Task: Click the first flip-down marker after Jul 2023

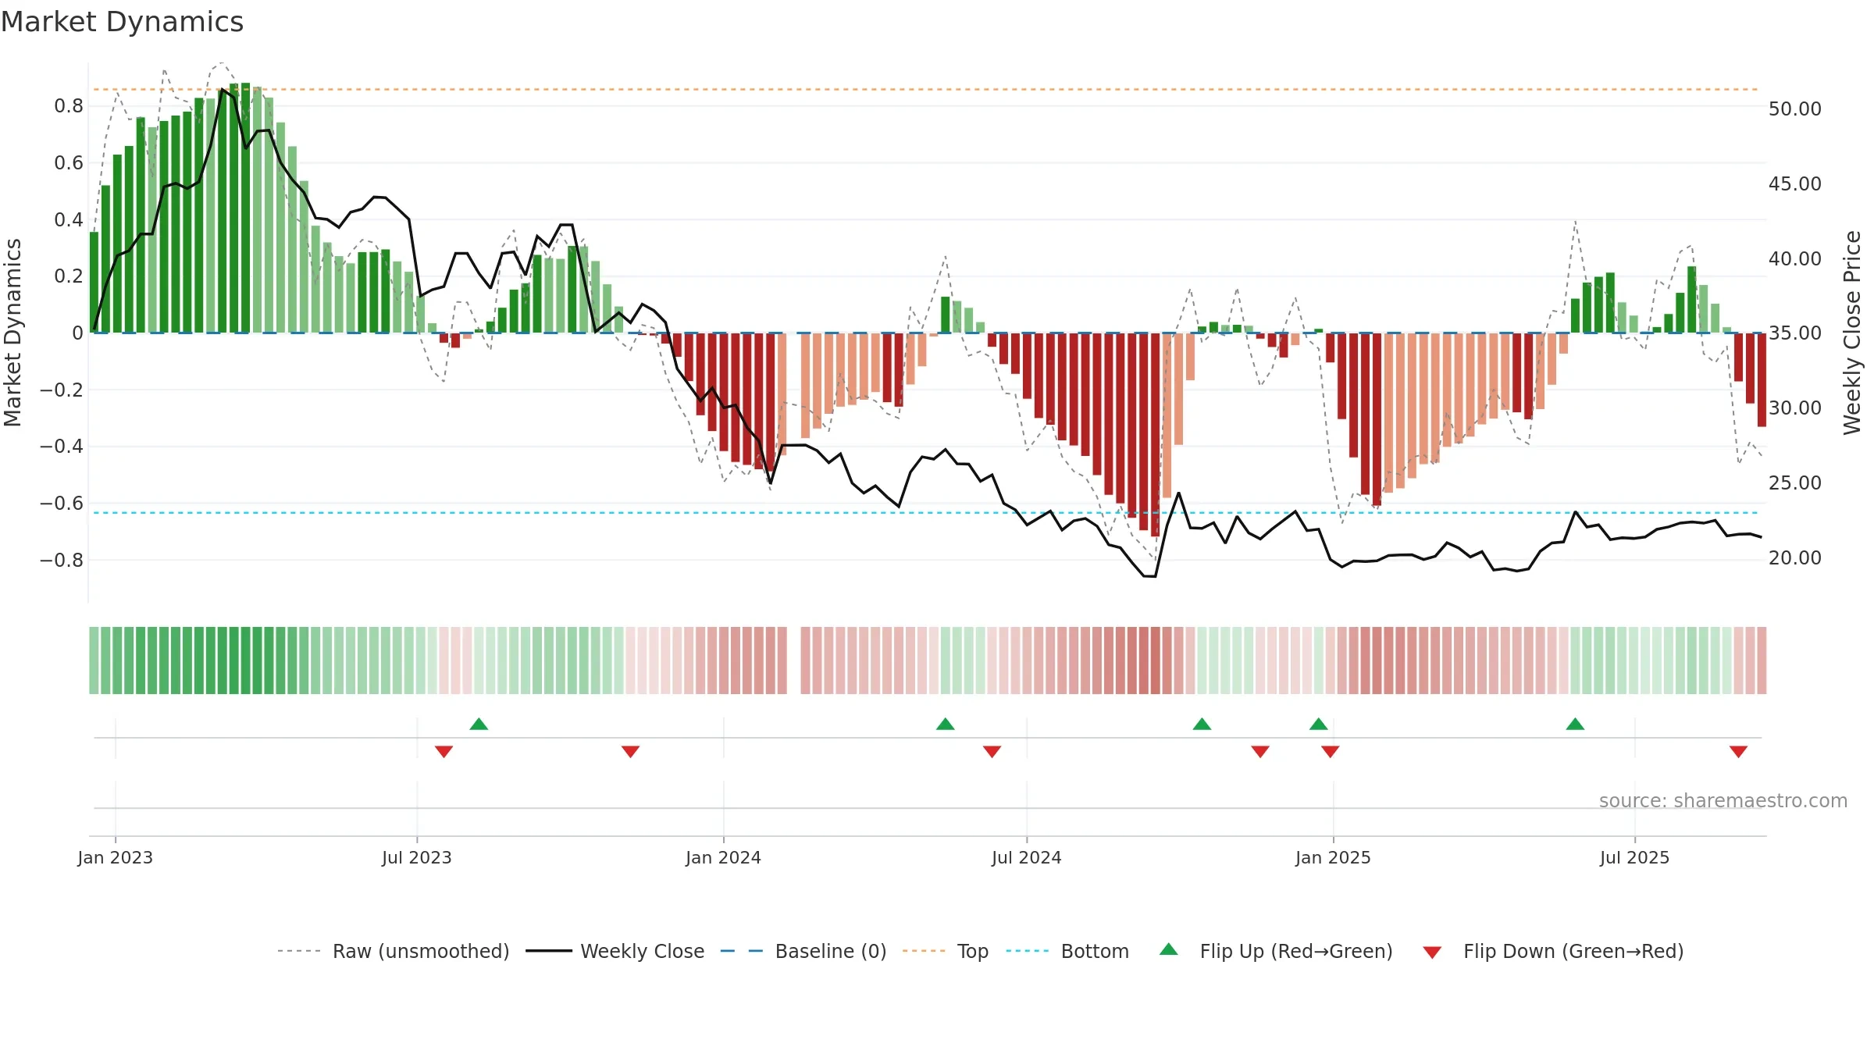Action: [x=444, y=752]
